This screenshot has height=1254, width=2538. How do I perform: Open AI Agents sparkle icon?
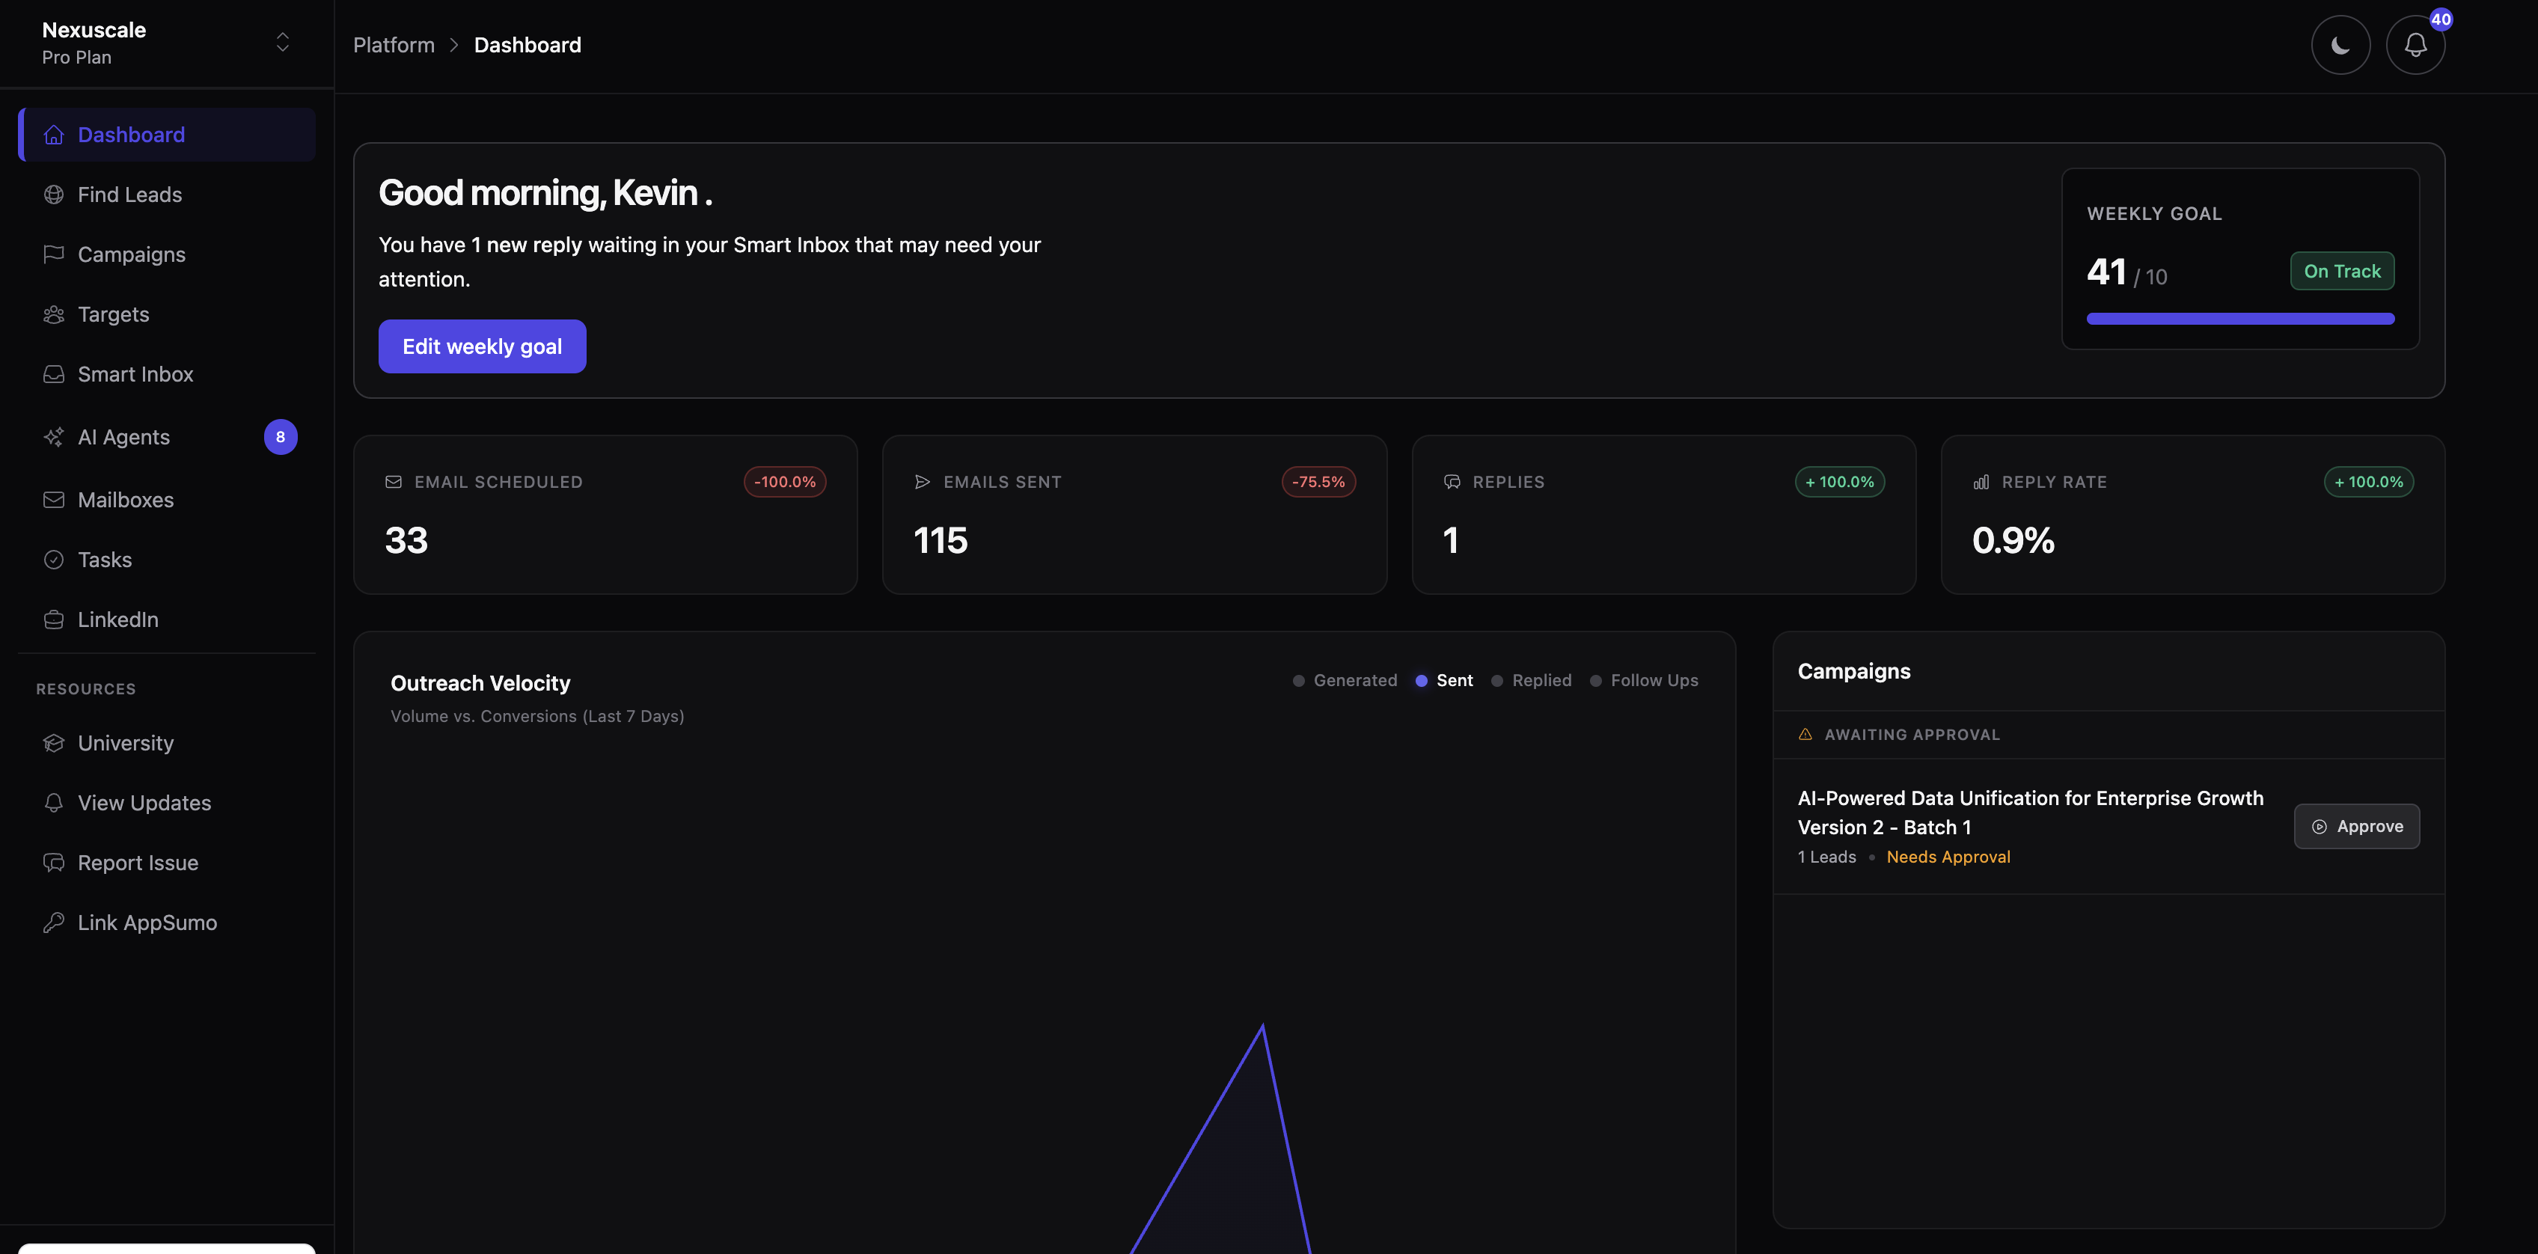pos(54,436)
